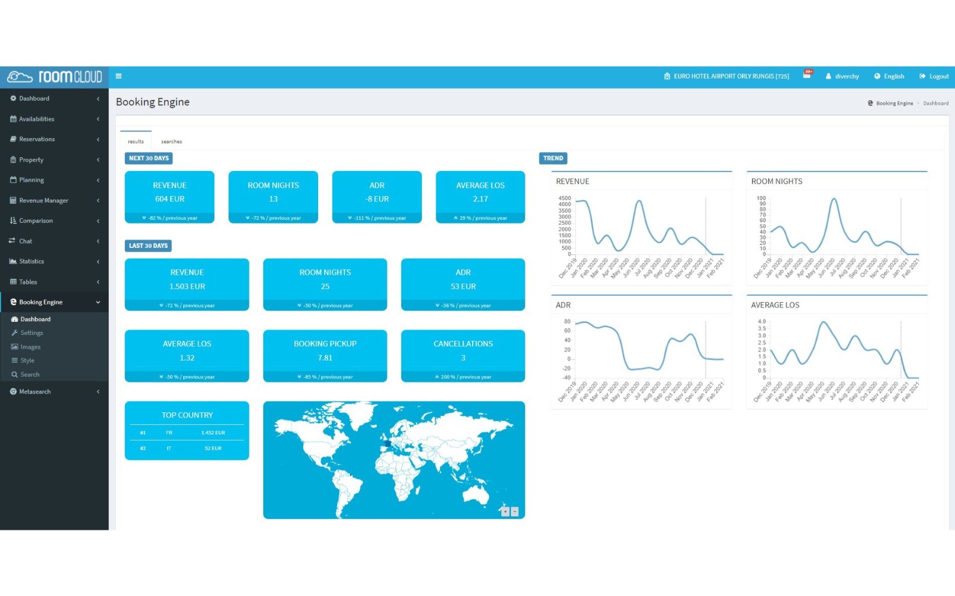This screenshot has height=596, width=955.
Task: Expand the Metasearch sidebar chevron
Action: tap(98, 392)
